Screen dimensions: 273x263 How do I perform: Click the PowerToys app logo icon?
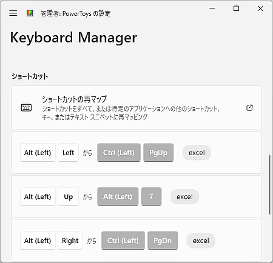tap(30, 13)
